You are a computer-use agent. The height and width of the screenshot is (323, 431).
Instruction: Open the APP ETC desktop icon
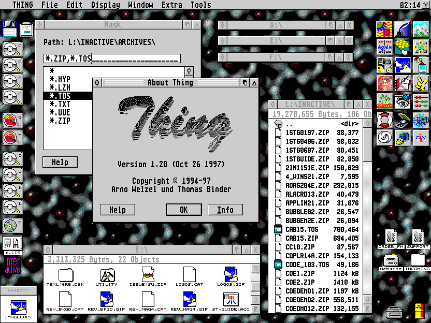click(x=12, y=243)
